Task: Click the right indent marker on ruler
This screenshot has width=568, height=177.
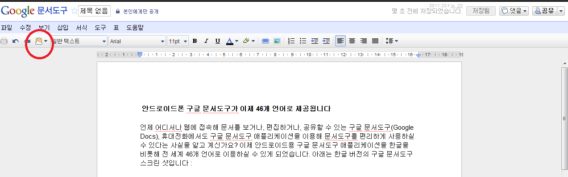Action: pos(418,55)
